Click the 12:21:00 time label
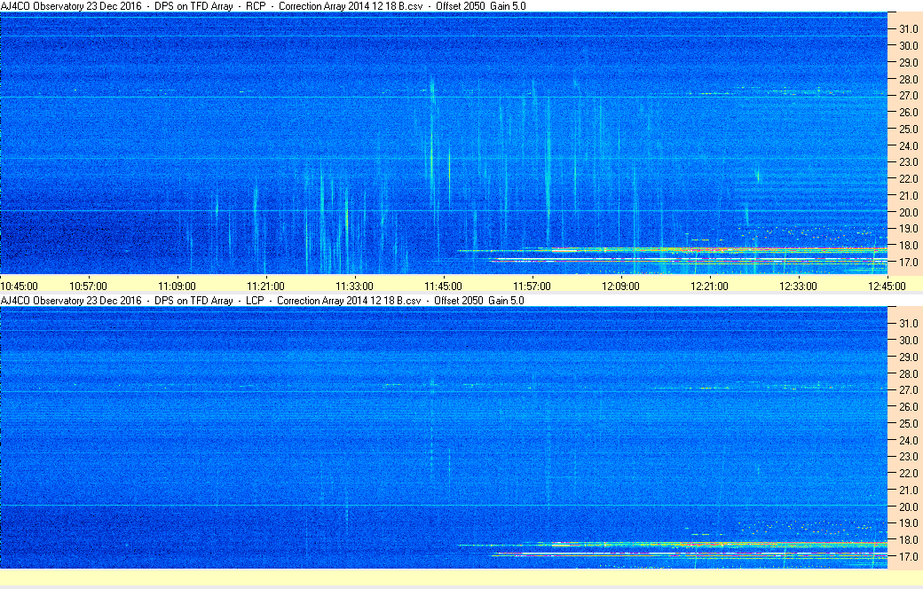This screenshot has width=923, height=589. click(709, 286)
